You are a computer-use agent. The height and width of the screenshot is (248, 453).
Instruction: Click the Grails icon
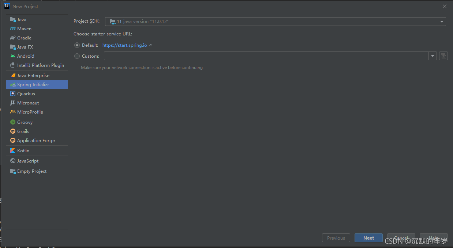[x=13, y=131]
